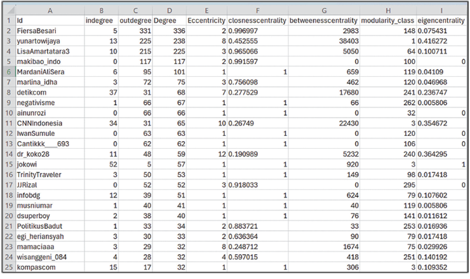Click the select-all corner triangle

point(10,10)
